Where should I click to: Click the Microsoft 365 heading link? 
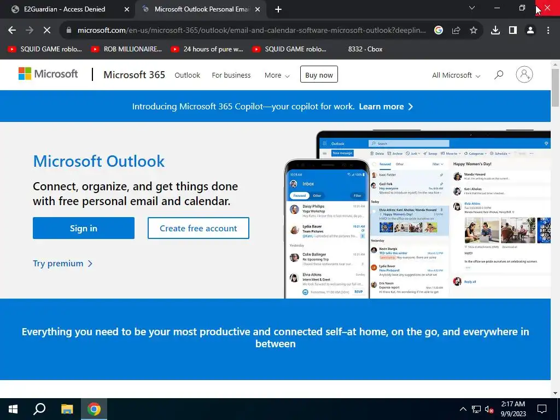pos(135,74)
